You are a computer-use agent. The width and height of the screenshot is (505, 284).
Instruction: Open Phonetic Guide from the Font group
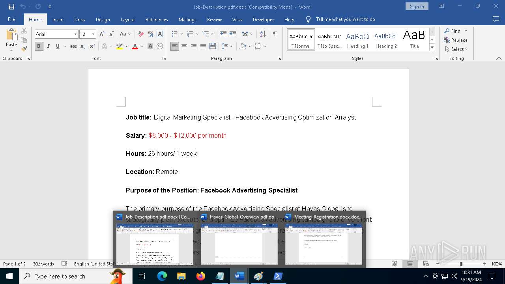coord(150,34)
